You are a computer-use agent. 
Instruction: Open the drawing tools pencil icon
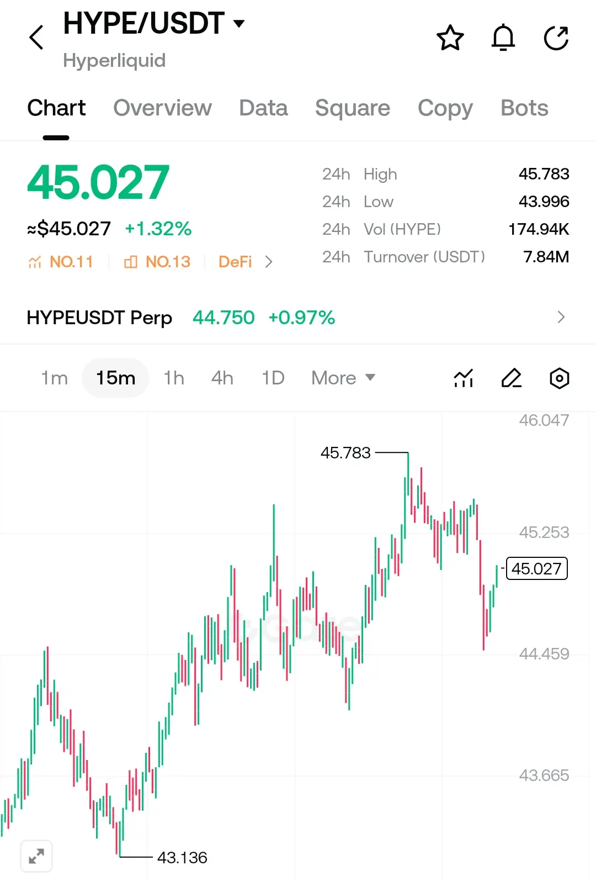(511, 378)
